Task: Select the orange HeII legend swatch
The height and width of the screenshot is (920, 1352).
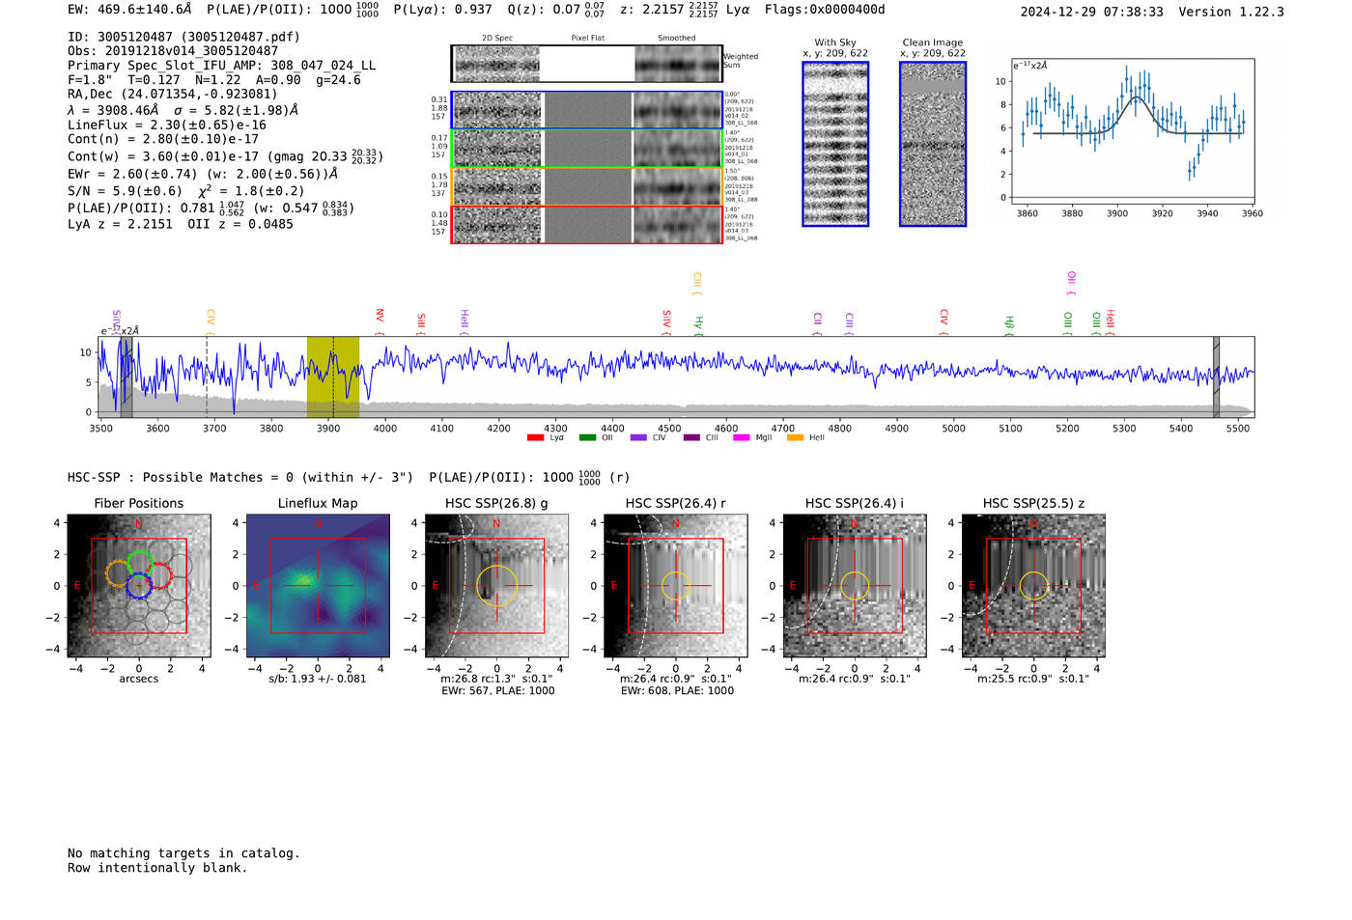Action: coord(795,438)
